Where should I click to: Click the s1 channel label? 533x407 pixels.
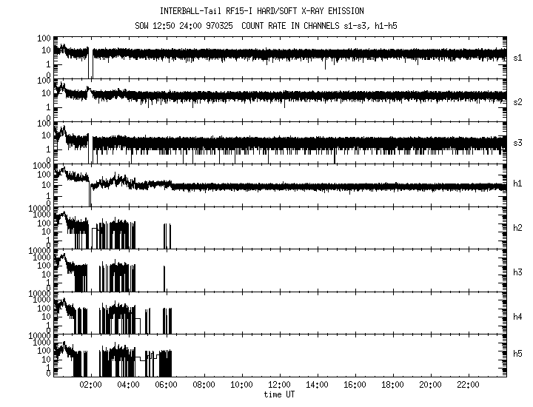point(517,56)
